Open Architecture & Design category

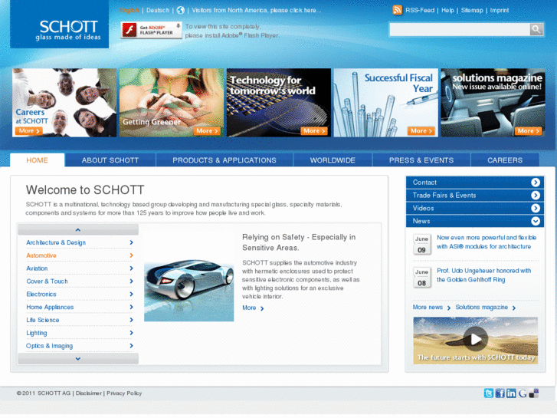pos(56,242)
